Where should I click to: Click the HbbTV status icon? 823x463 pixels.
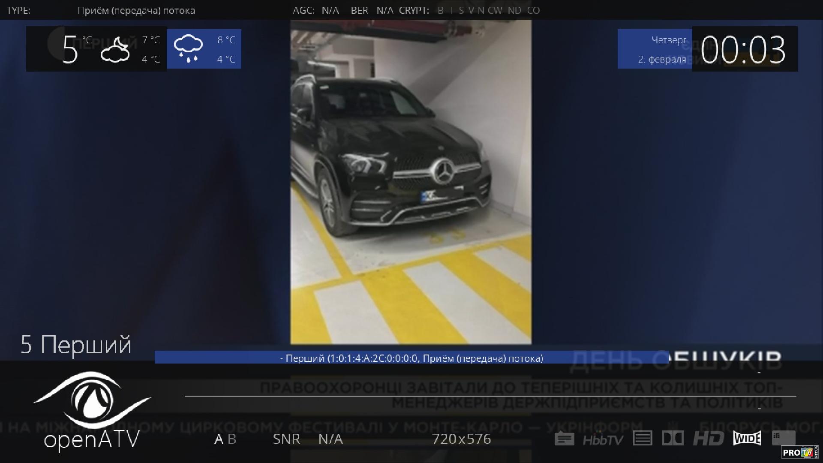coord(603,439)
